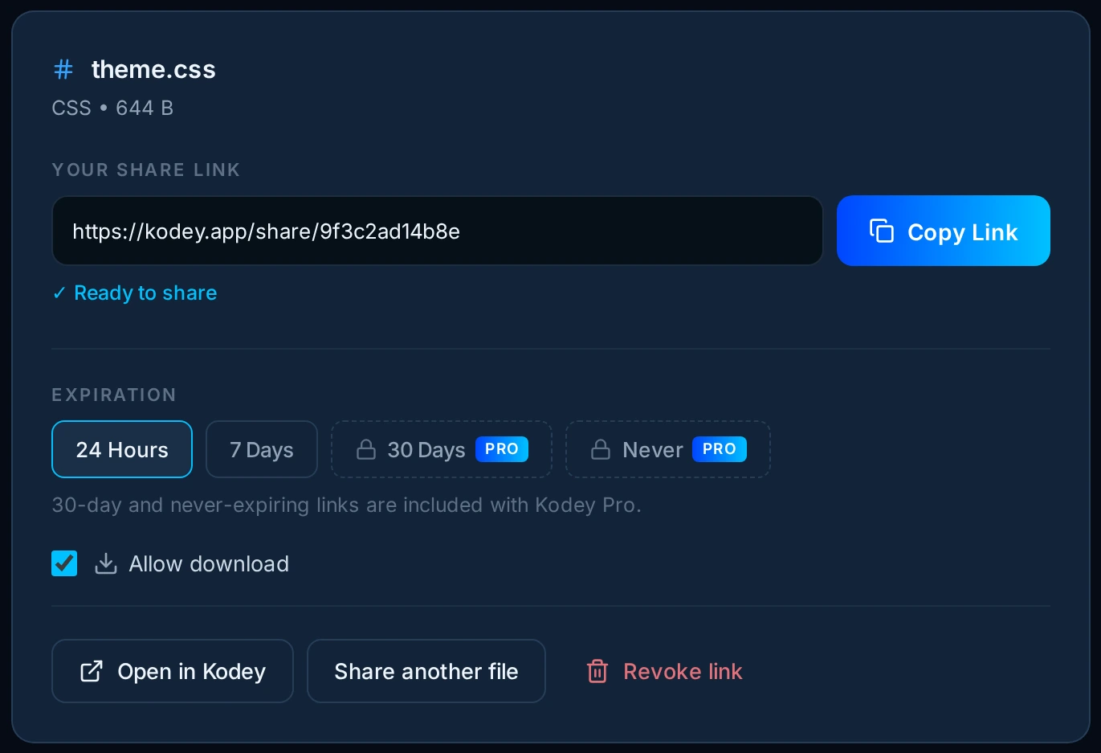1101x753 pixels.
Task: Click the EXPIRATION section label
Action: pos(114,395)
